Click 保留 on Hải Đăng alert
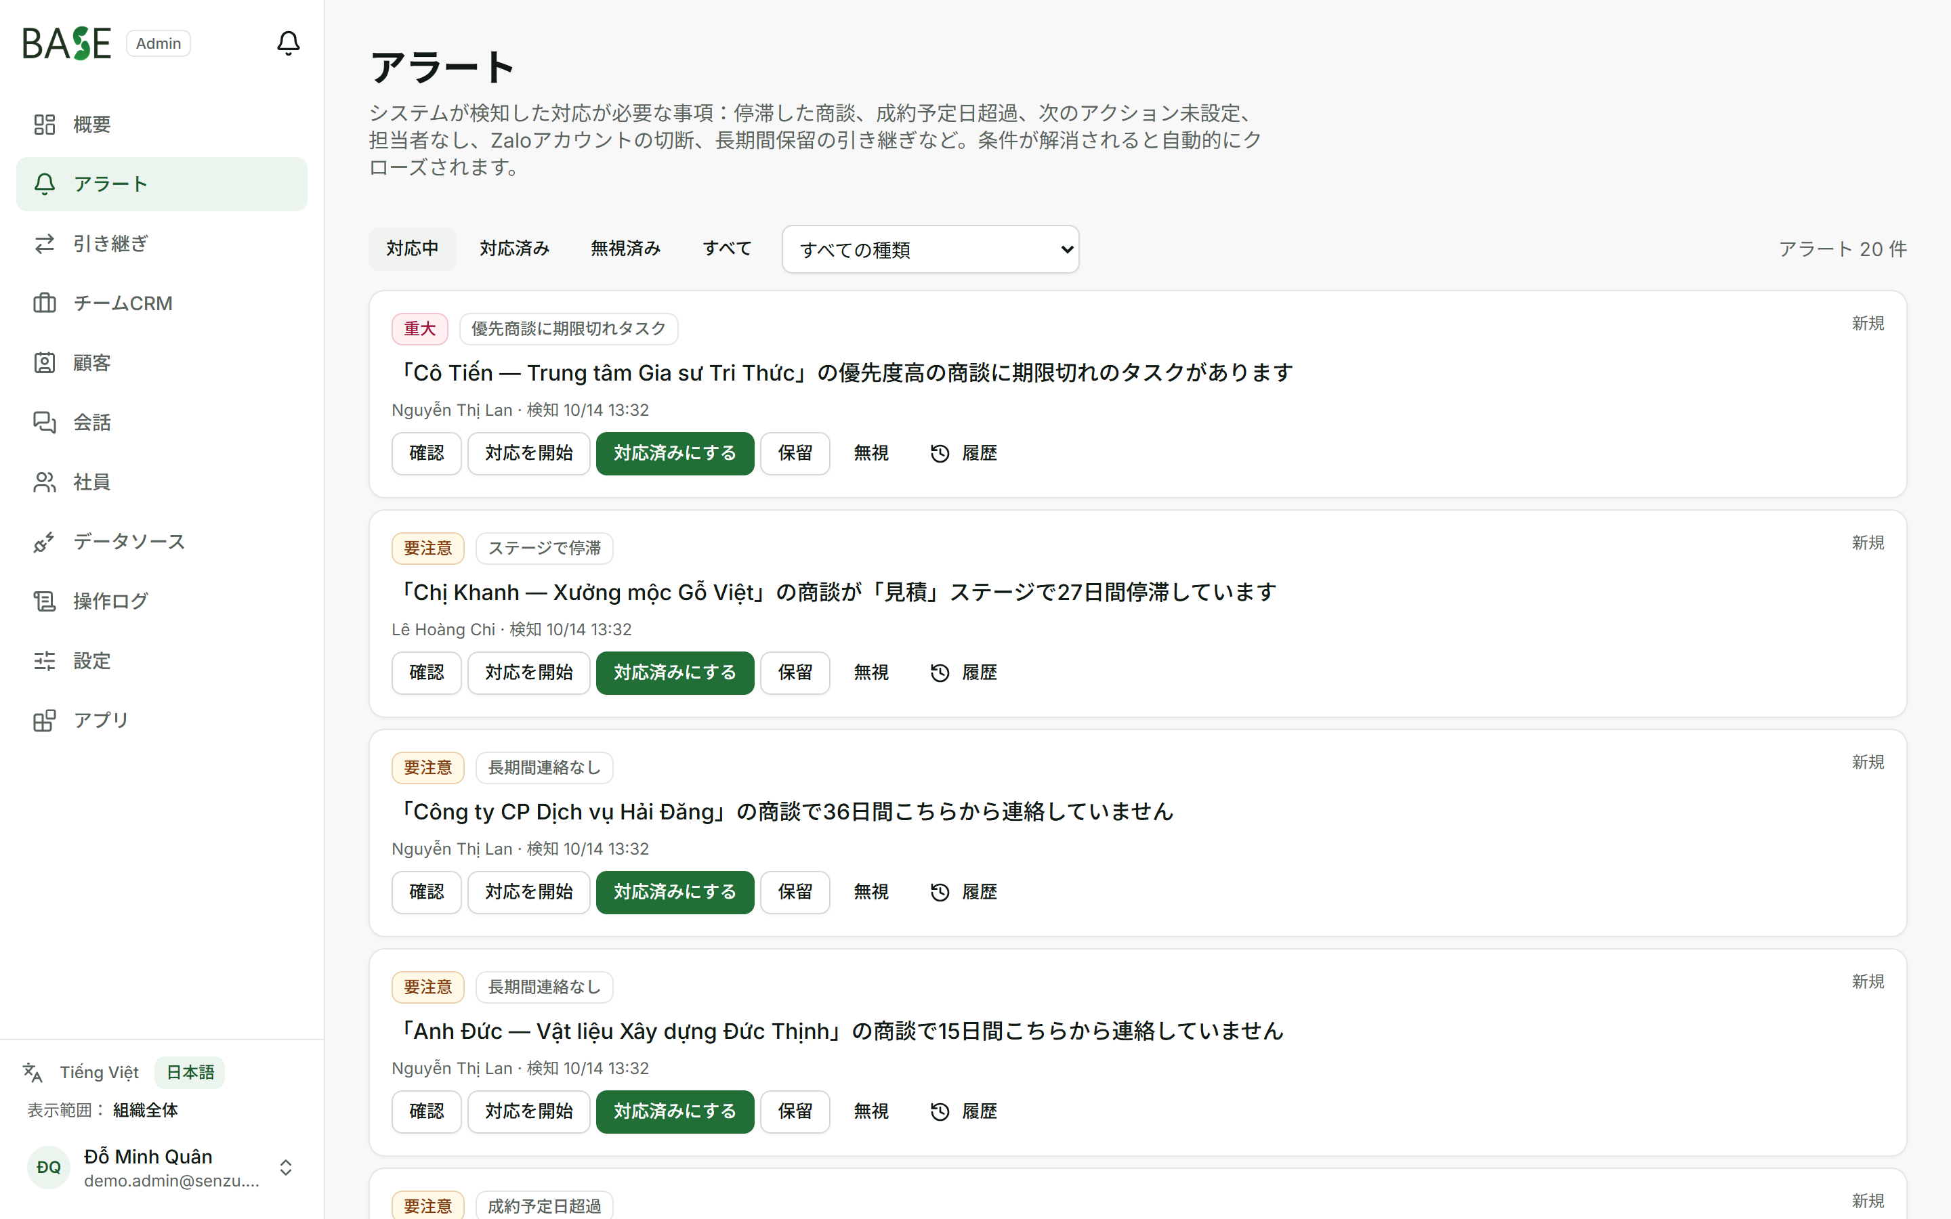The image size is (1951, 1219). click(x=795, y=892)
